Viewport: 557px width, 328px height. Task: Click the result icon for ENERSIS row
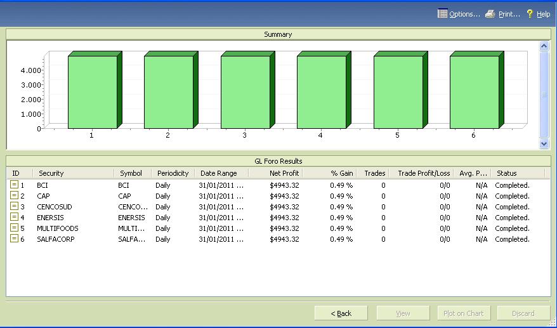pos(15,218)
